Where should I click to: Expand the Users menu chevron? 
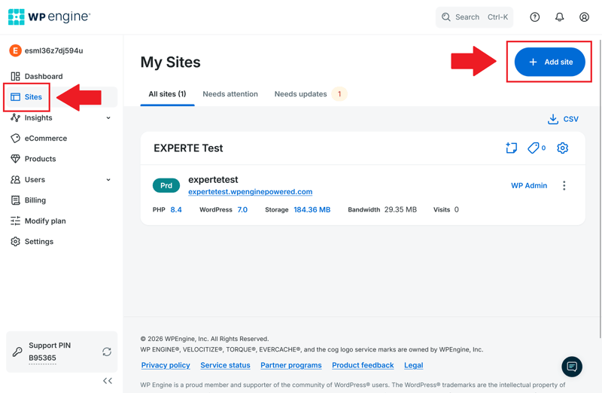tap(108, 180)
